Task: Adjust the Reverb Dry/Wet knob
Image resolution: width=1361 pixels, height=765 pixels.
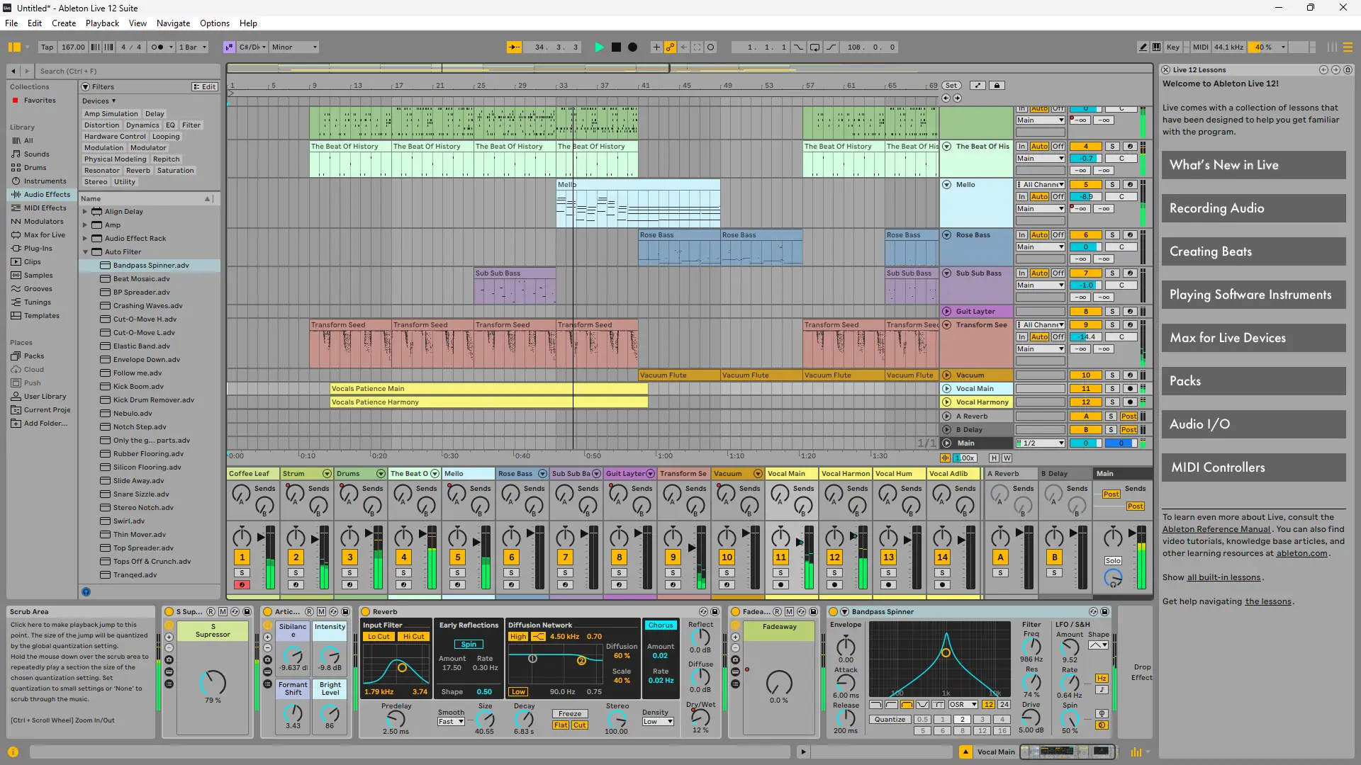Action: (x=700, y=718)
